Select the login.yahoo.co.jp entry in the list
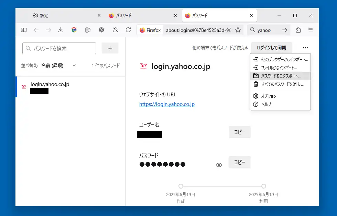The image size is (337, 216). (x=70, y=87)
